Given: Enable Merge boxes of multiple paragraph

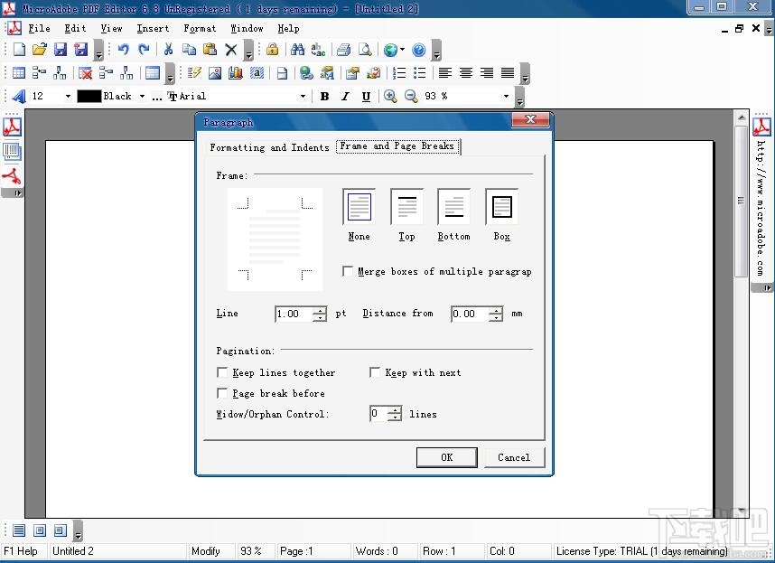Looking at the screenshot, I should pos(348,270).
